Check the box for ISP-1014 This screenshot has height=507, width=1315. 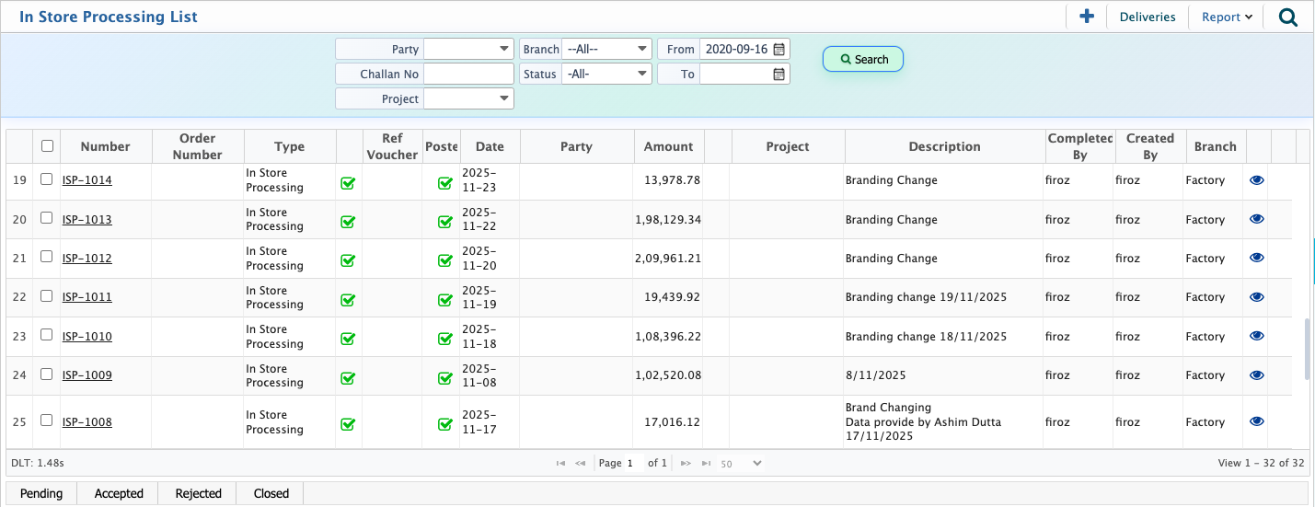pyautogui.click(x=47, y=179)
